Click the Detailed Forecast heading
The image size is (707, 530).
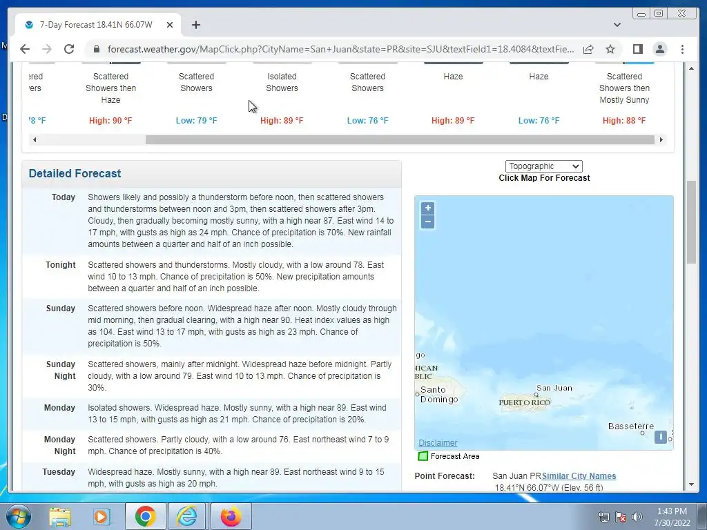click(x=75, y=173)
